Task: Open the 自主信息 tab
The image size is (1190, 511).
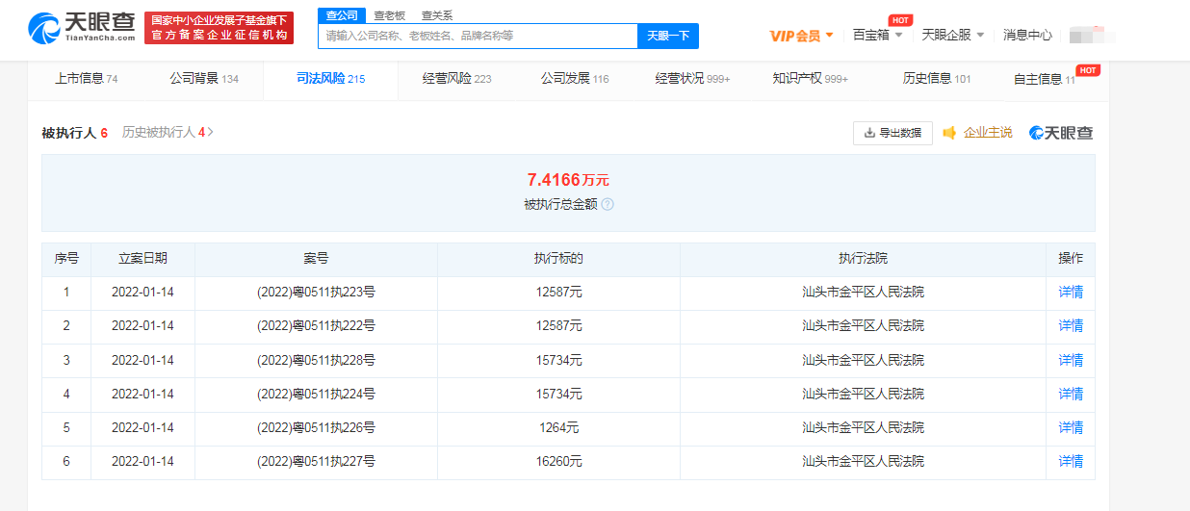Action: pyautogui.click(x=1044, y=80)
